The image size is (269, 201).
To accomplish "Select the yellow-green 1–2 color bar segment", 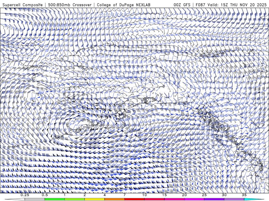I will tap(75, 199).
